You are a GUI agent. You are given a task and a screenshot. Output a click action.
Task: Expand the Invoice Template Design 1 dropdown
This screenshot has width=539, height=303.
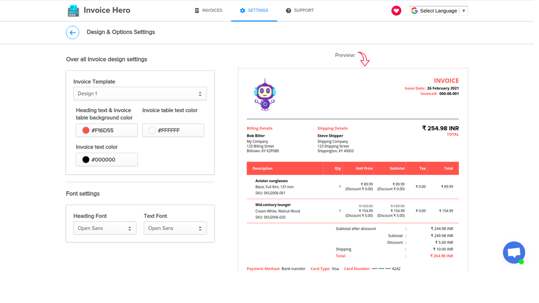click(140, 93)
